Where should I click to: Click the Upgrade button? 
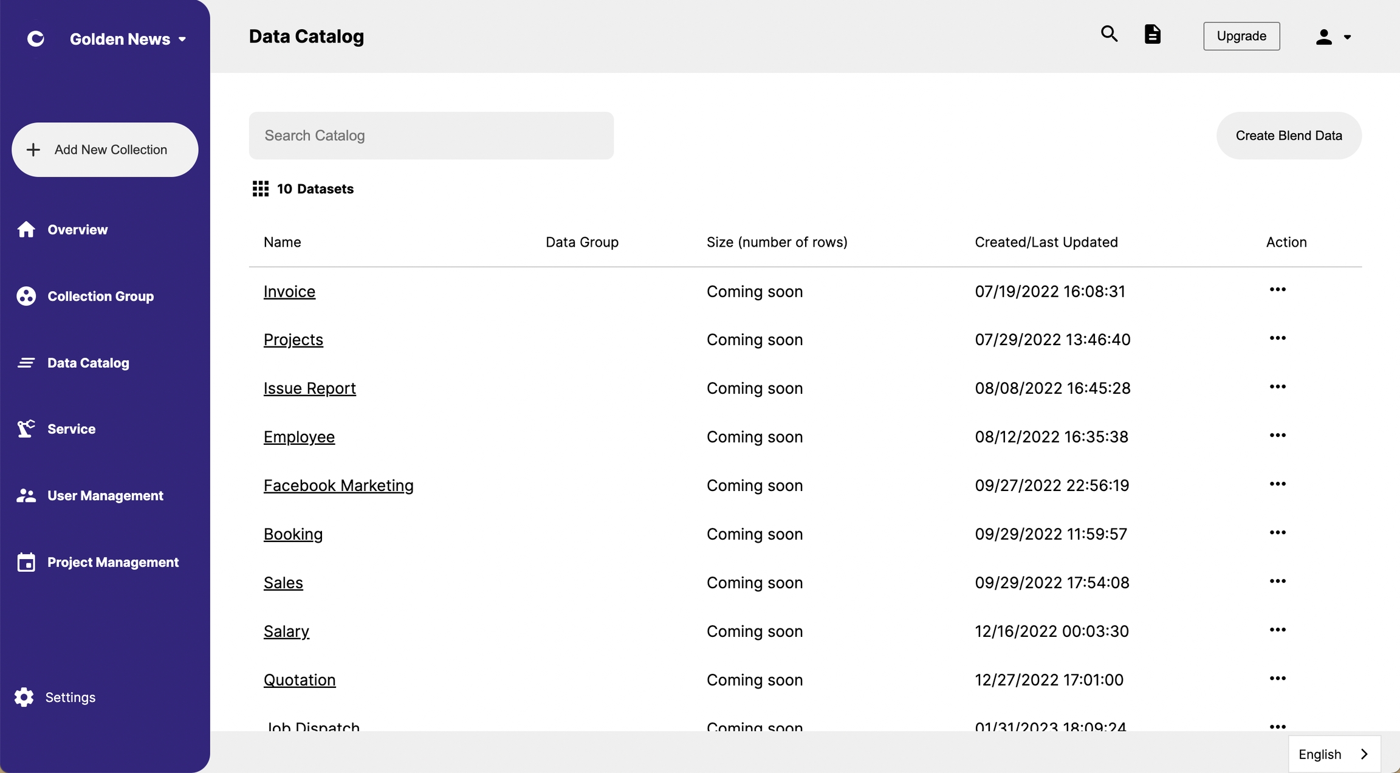point(1241,36)
